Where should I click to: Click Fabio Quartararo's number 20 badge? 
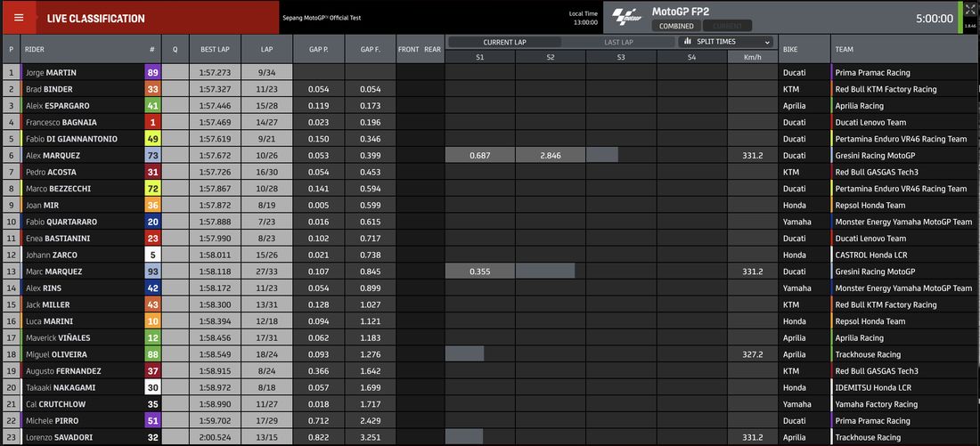152,222
